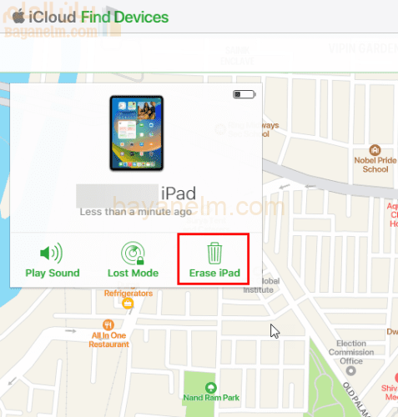Screen dimensions: 398x417
Task: Click the Refrigerators shop briefcase marker
Action: [x=128, y=304]
